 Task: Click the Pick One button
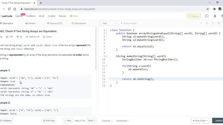click(49, 120)
